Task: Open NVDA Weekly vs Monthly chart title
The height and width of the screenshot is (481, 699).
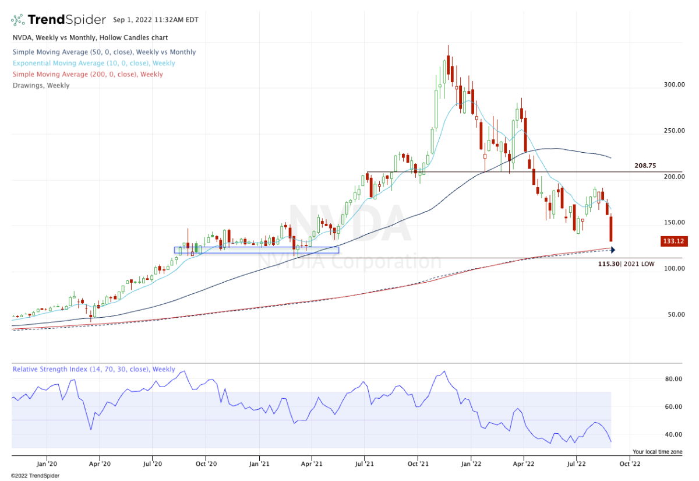Action: pos(87,41)
